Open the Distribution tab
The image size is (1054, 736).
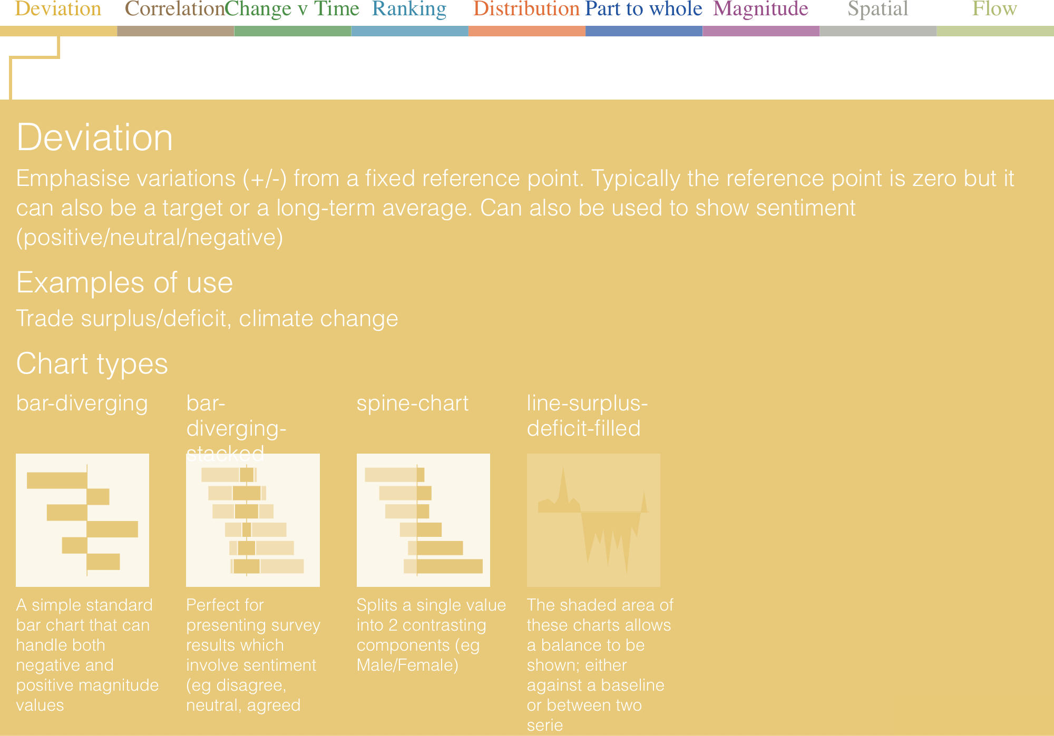click(x=526, y=9)
